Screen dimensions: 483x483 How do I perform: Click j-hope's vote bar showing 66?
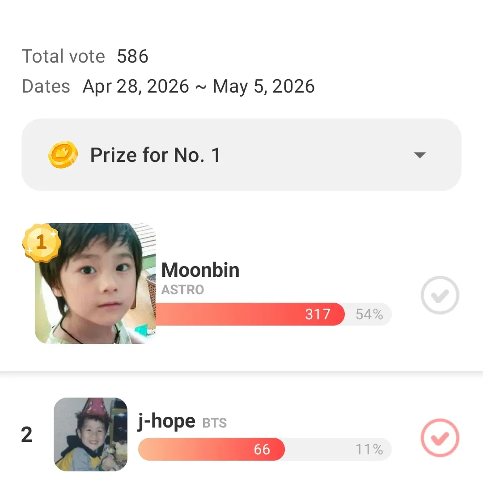pyautogui.click(x=211, y=449)
